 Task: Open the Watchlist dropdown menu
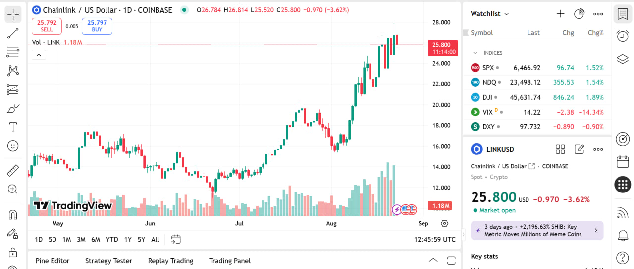pos(489,14)
